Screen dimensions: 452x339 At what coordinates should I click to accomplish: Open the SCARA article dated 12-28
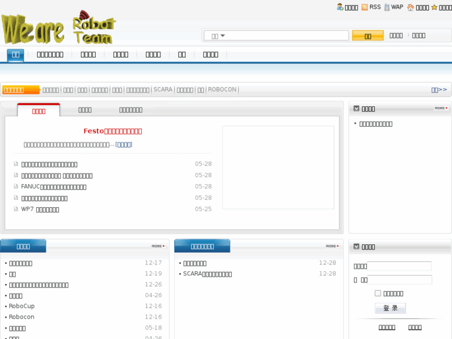pos(207,274)
